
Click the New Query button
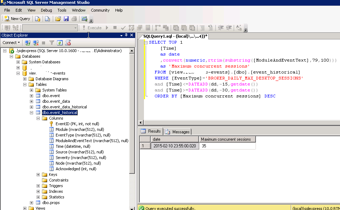tap(17, 19)
